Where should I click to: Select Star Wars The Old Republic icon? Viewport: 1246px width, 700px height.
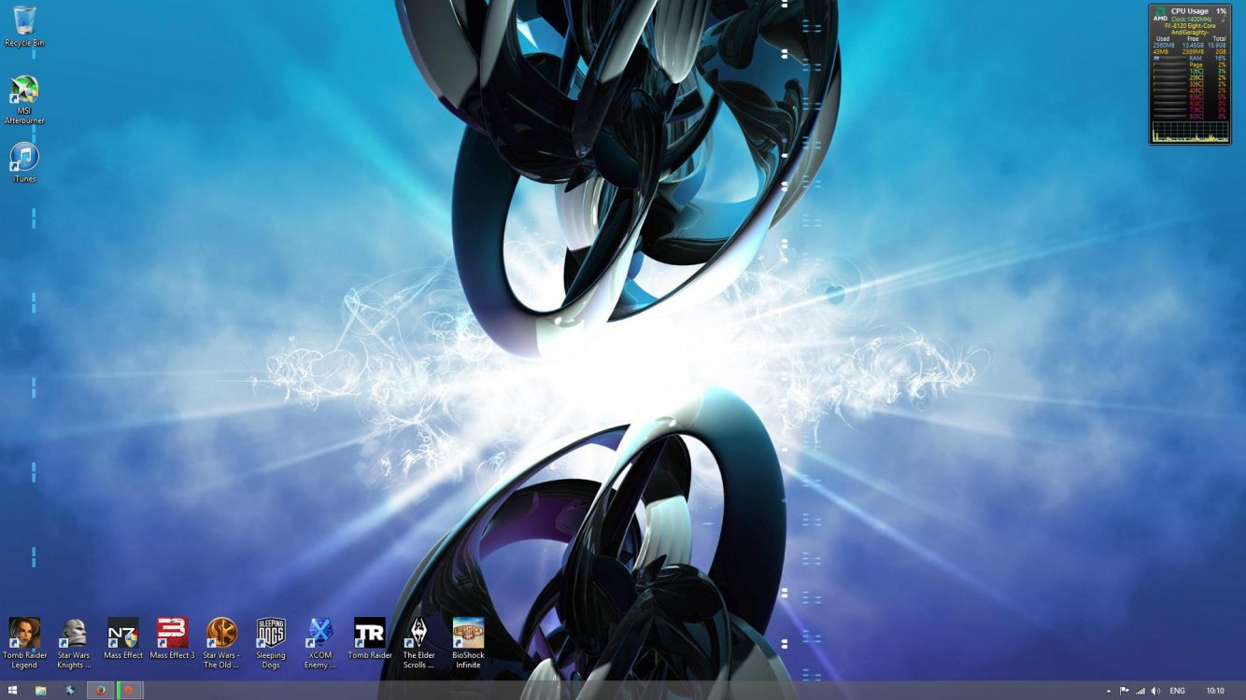point(222,643)
